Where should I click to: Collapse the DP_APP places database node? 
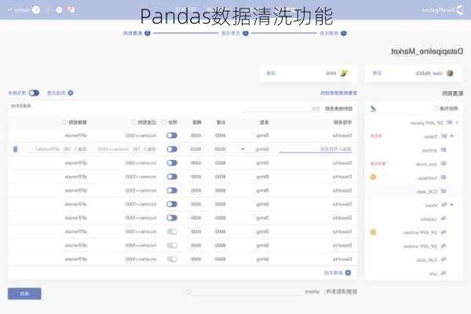tap(457, 122)
